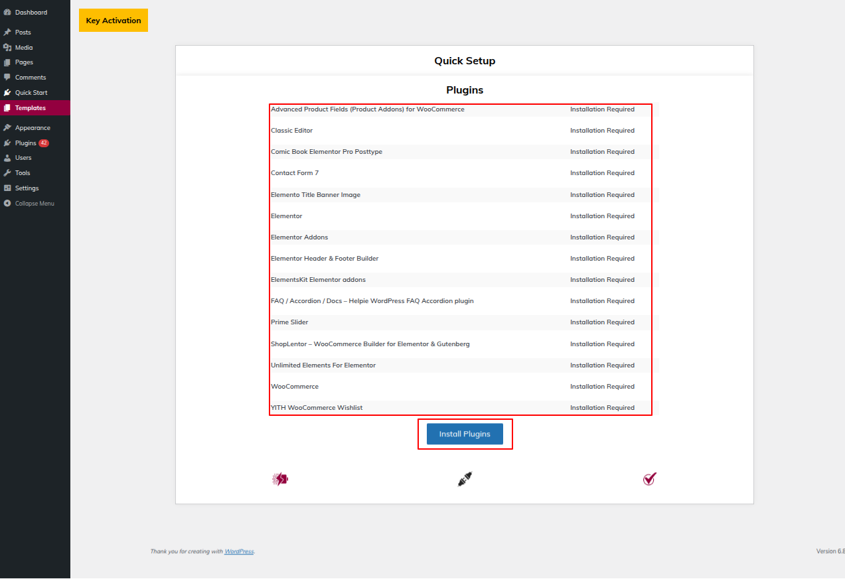
Task: Click the Plugins section heading
Action: click(x=465, y=90)
